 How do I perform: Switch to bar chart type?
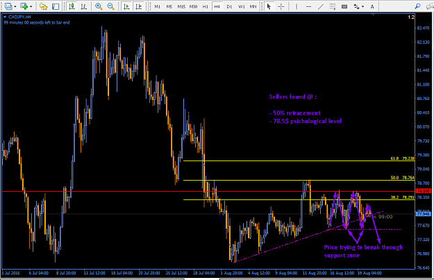83,6
